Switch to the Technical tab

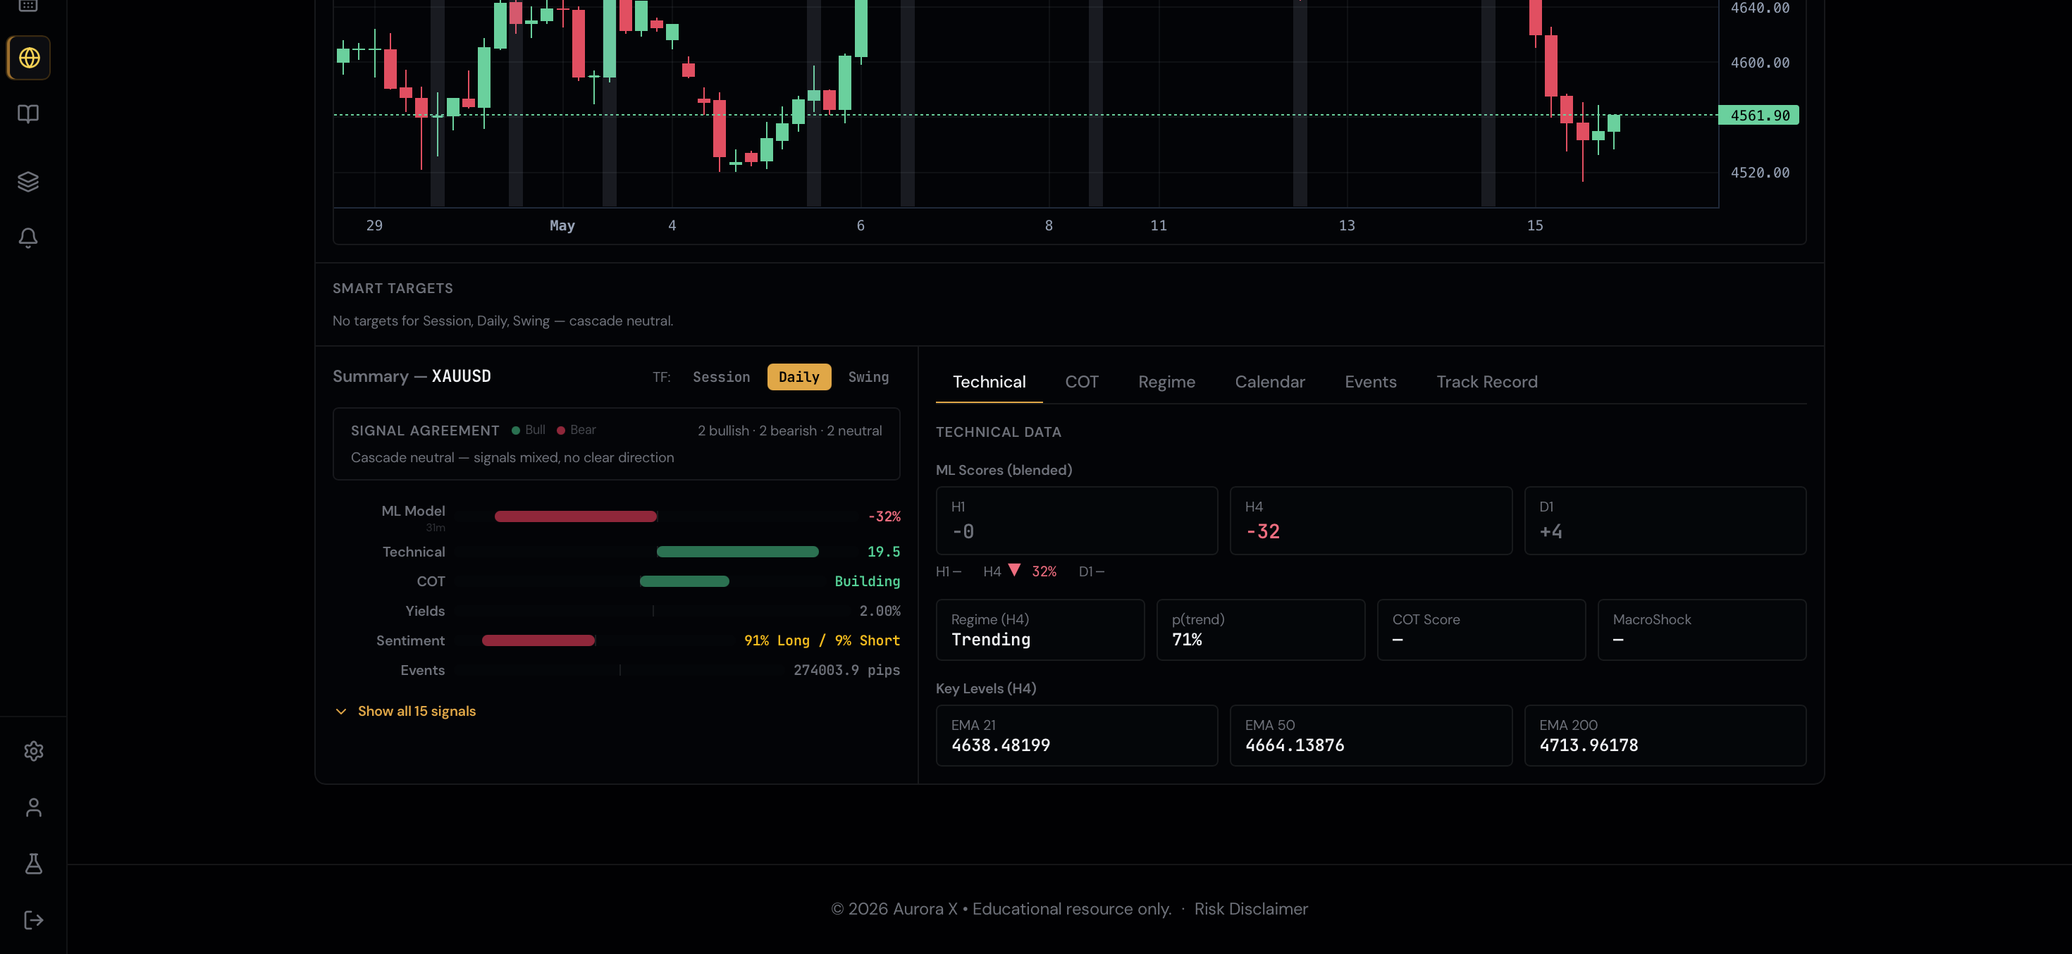coord(989,382)
